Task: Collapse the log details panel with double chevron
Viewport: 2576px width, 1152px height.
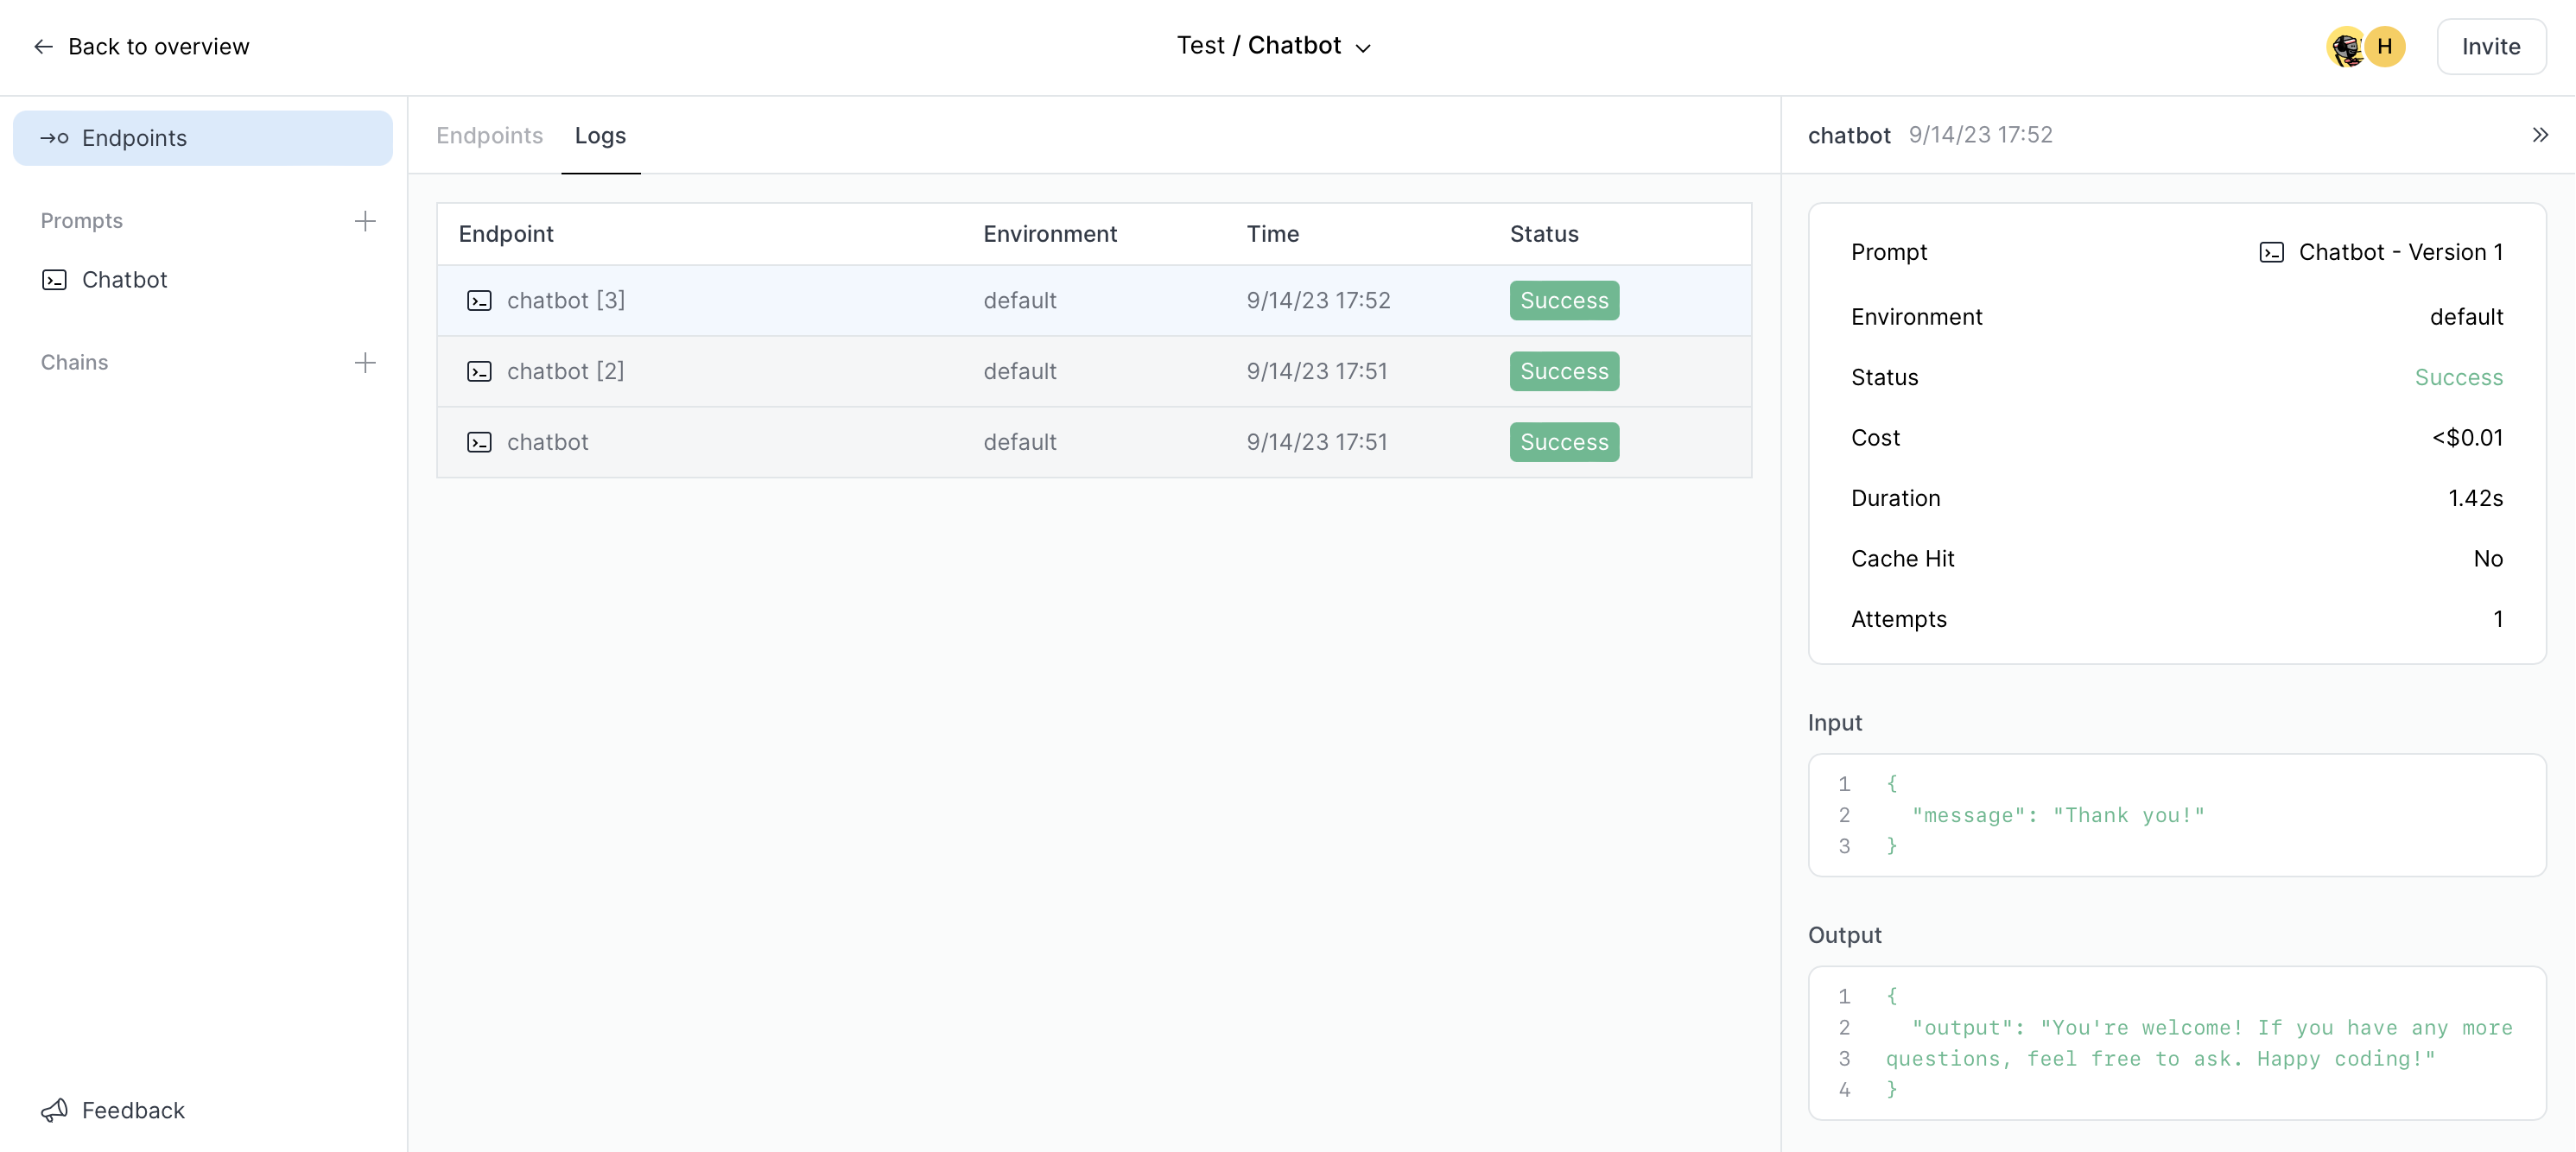Action: point(2540,135)
